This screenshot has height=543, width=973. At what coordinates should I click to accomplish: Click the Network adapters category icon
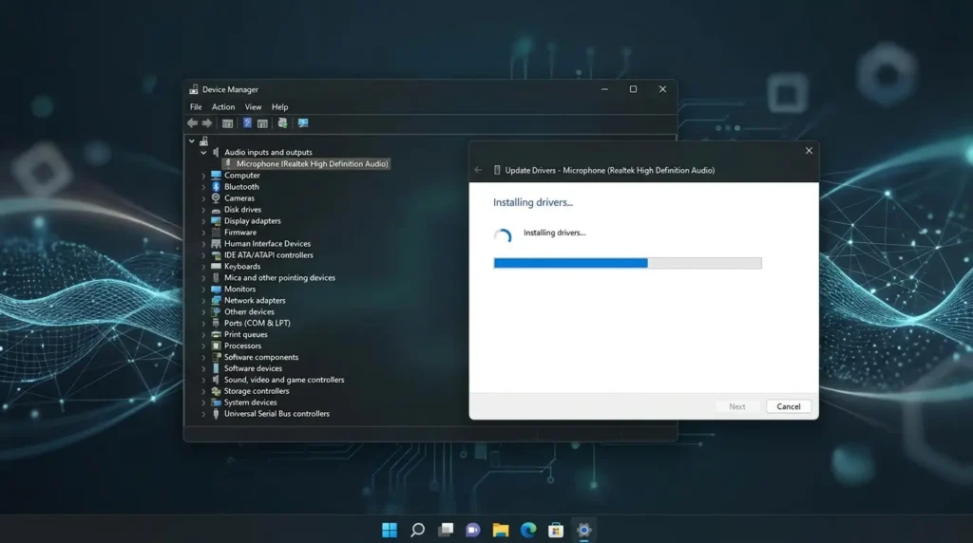[216, 300]
